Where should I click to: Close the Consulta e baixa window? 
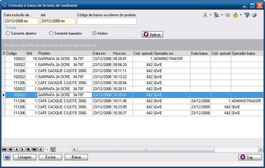pyautogui.click(x=259, y=6)
